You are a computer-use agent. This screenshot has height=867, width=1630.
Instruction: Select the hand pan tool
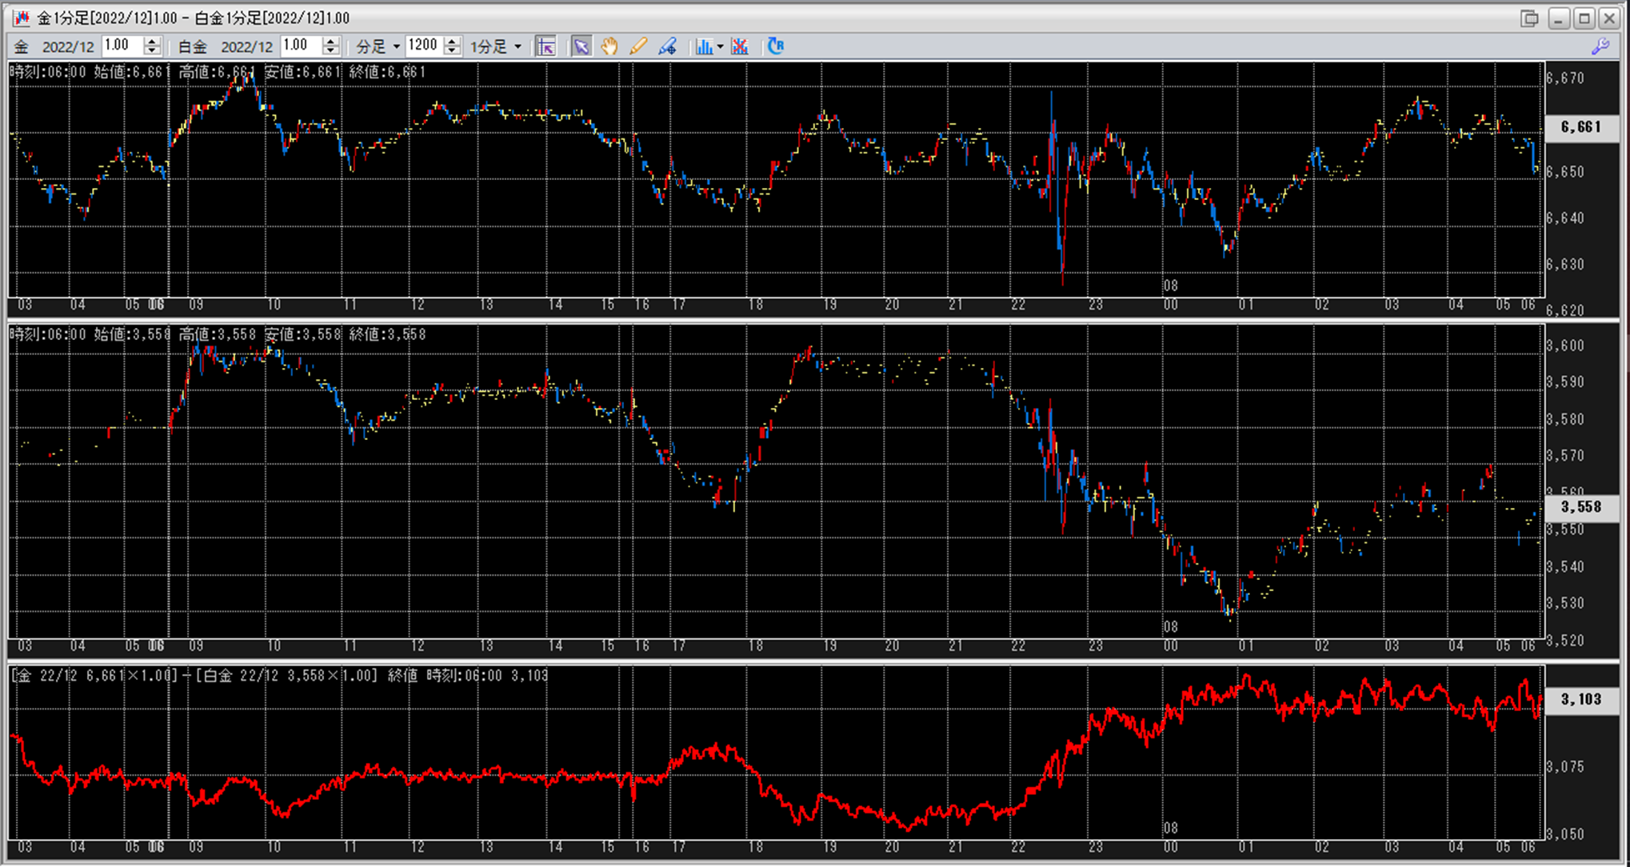tap(609, 46)
